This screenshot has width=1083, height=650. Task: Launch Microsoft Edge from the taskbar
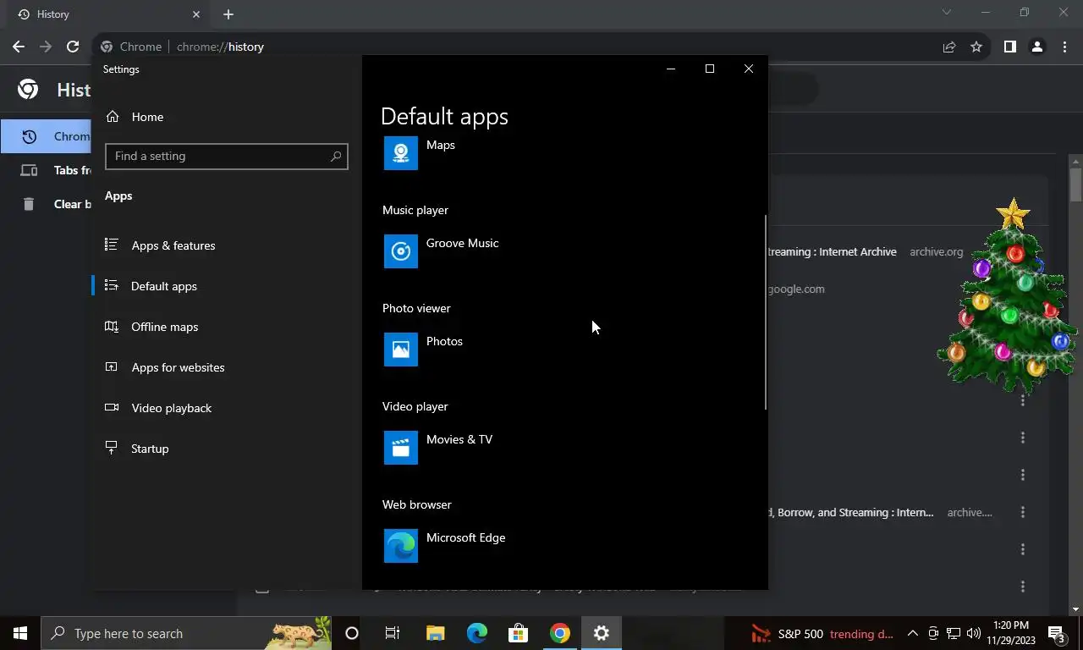pyautogui.click(x=477, y=633)
